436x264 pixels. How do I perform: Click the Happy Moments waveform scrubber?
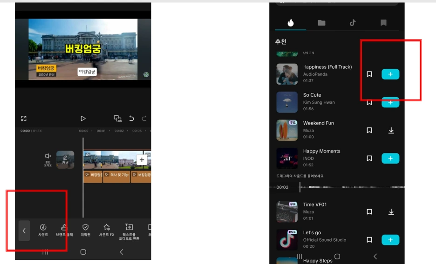coord(352,187)
